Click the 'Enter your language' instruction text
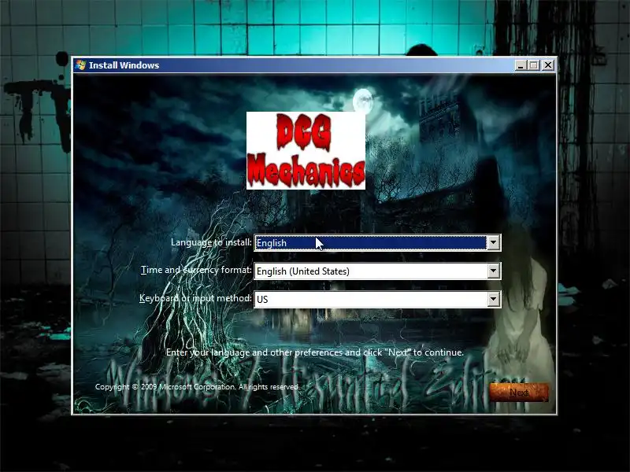Viewport: 630px width, 472px height. (x=314, y=352)
